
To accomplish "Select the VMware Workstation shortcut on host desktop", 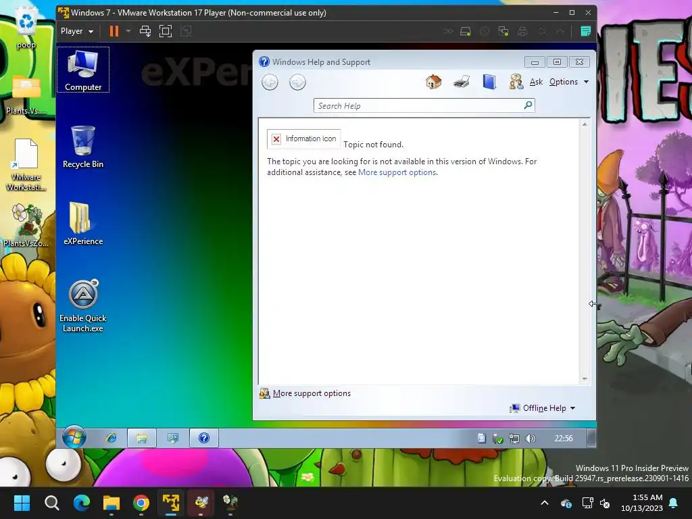I will pos(26,165).
